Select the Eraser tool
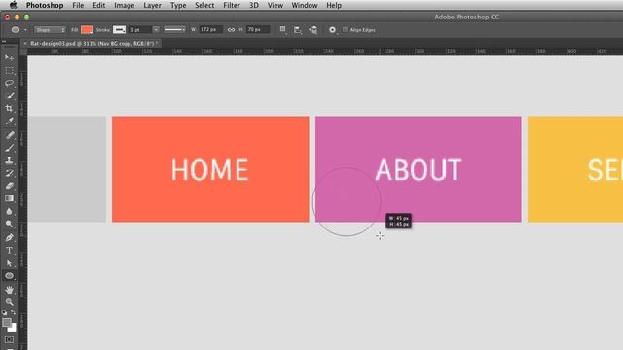This screenshot has height=350, width=623. pos(9,186)
